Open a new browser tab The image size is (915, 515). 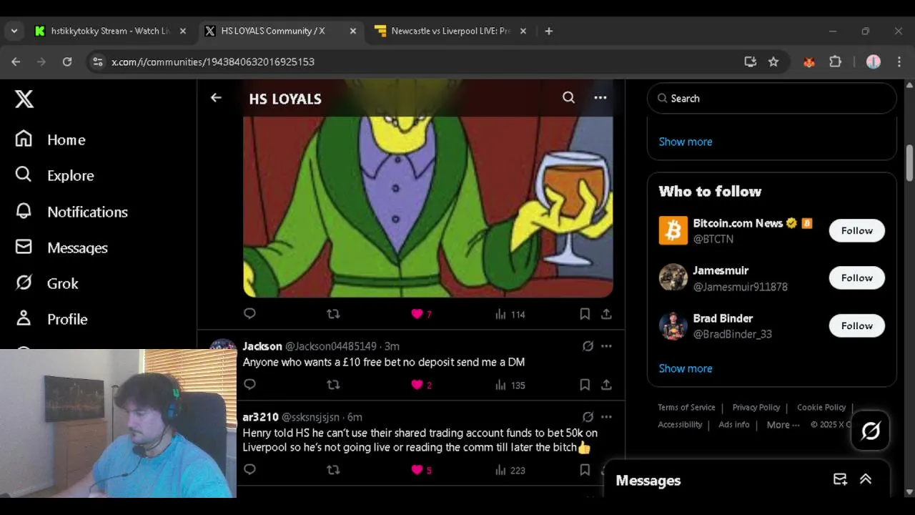coord(548,31)
